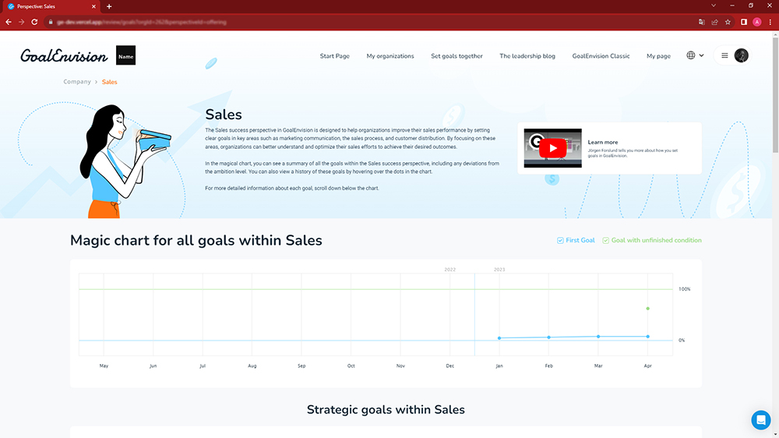Viewport: 779px width, 438px height.
Task: Reload the page
Action: [34, 22]
